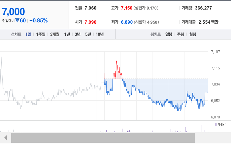
Task: Click the 선차트 label
Action: click(16, 34)
